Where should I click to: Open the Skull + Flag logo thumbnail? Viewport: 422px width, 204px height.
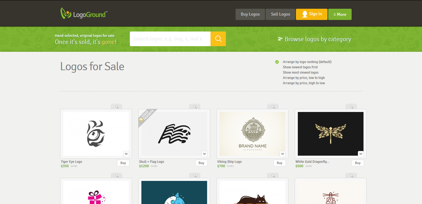[x=174, y=134]
